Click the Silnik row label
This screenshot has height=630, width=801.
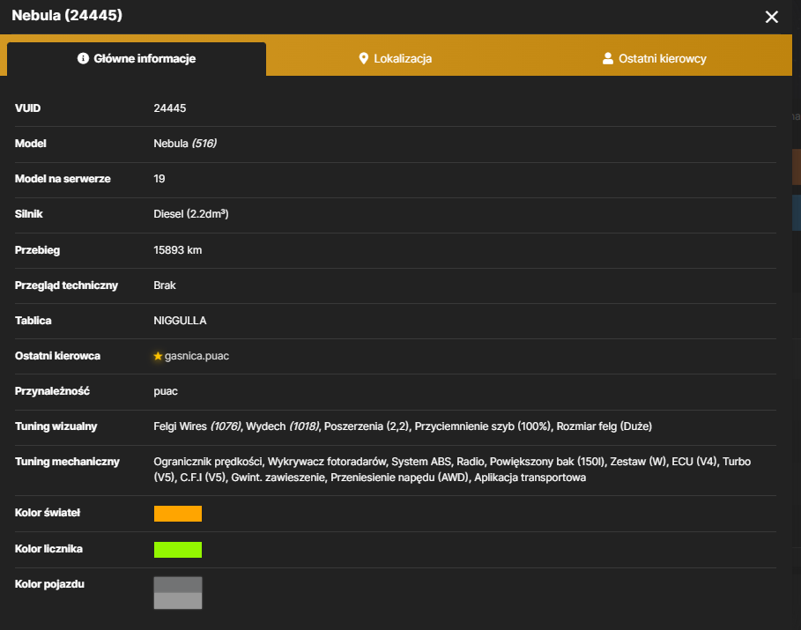click(28, 214)
